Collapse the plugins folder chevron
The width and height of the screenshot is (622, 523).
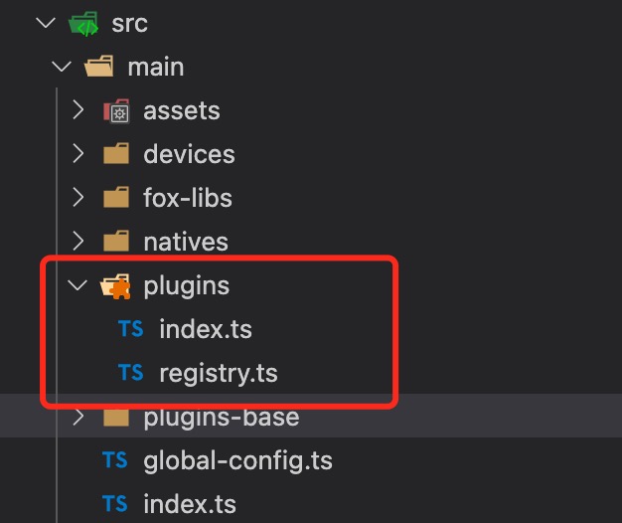coord(78,286)
